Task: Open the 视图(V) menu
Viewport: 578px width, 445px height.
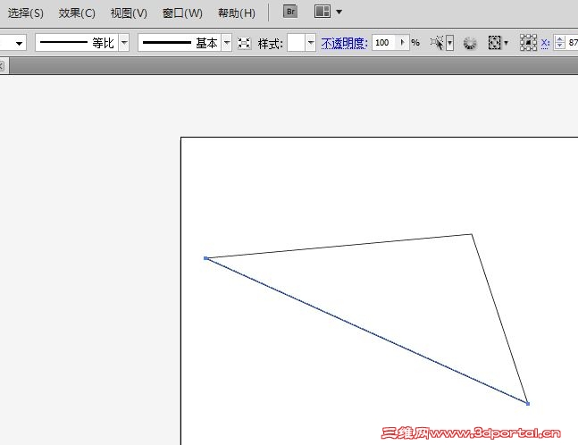Action: (129, 13)
